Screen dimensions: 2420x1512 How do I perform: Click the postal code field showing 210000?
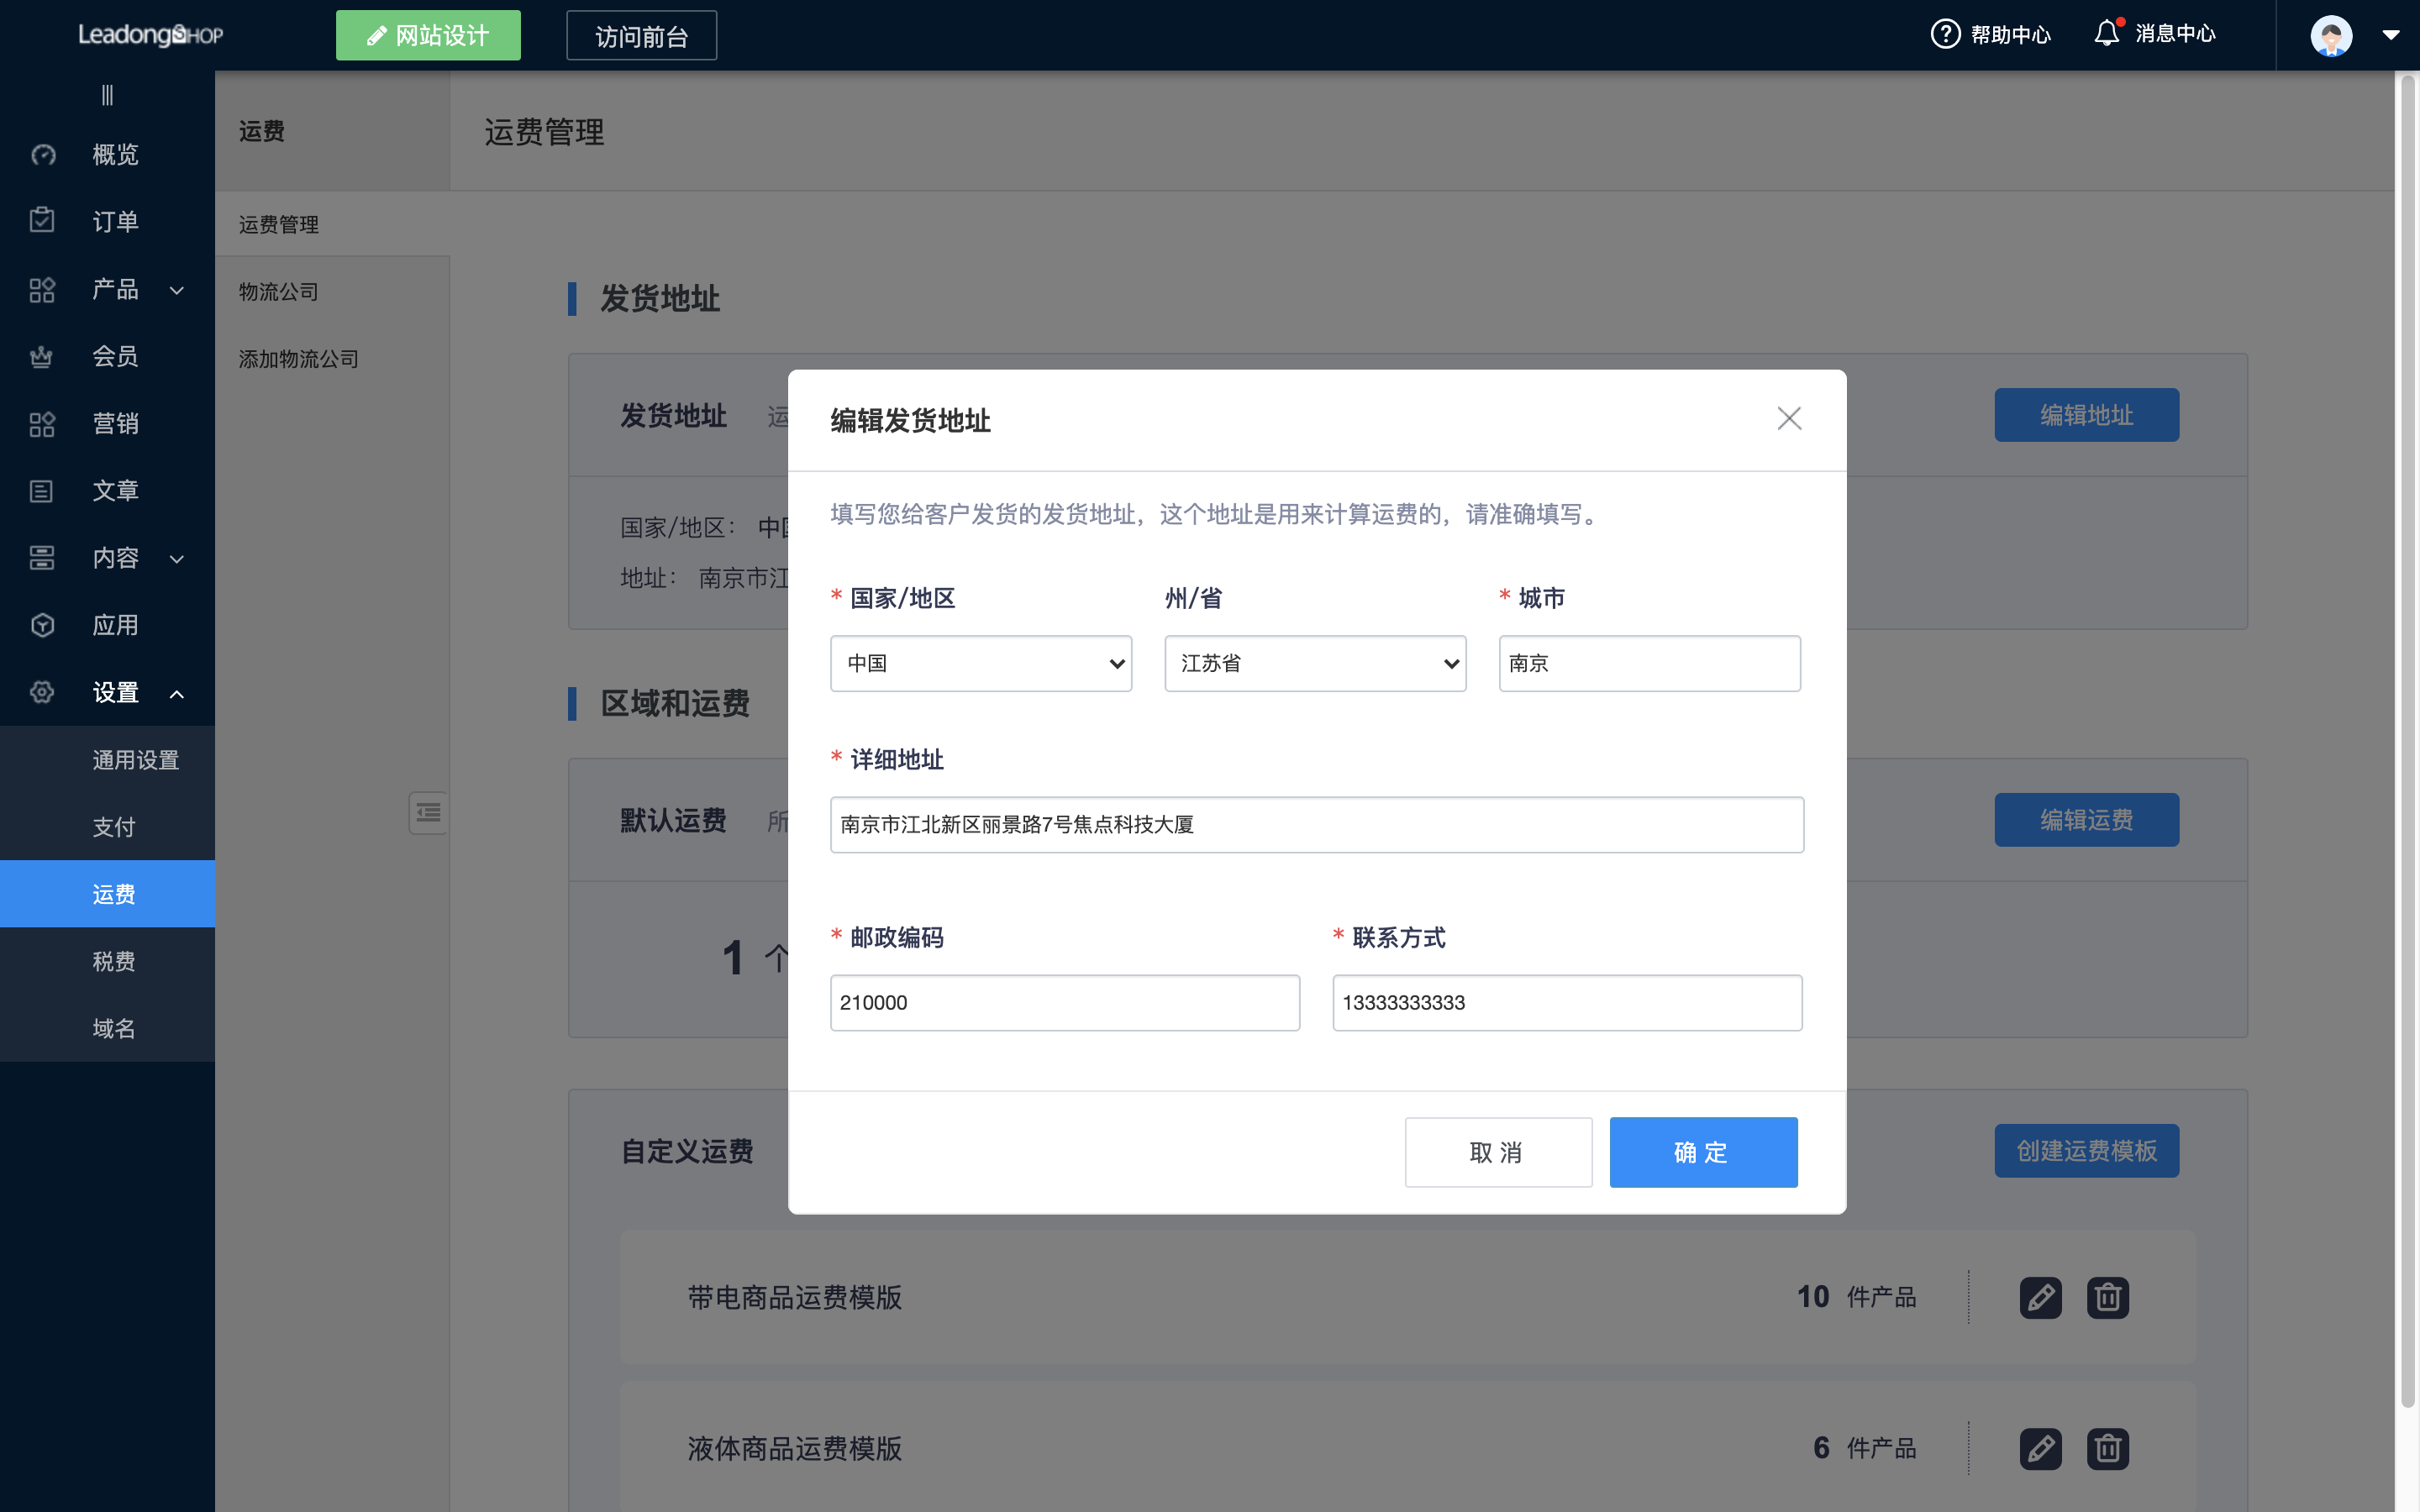(1063, 1002)
